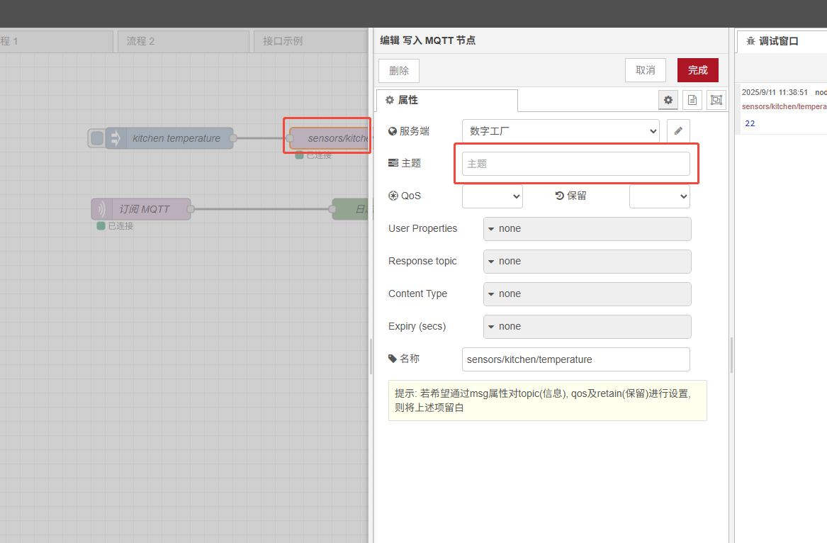Expand the User Properties none selector
Screen dimensions: 827x543
[x=587, y=229]
